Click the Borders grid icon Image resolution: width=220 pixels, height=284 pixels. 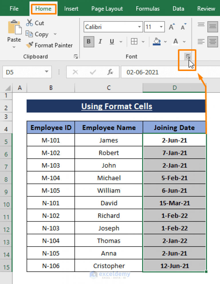[x=134, y=42]
